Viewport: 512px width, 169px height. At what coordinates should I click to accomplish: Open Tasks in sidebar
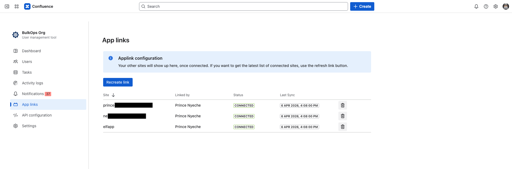pos(48,72)
